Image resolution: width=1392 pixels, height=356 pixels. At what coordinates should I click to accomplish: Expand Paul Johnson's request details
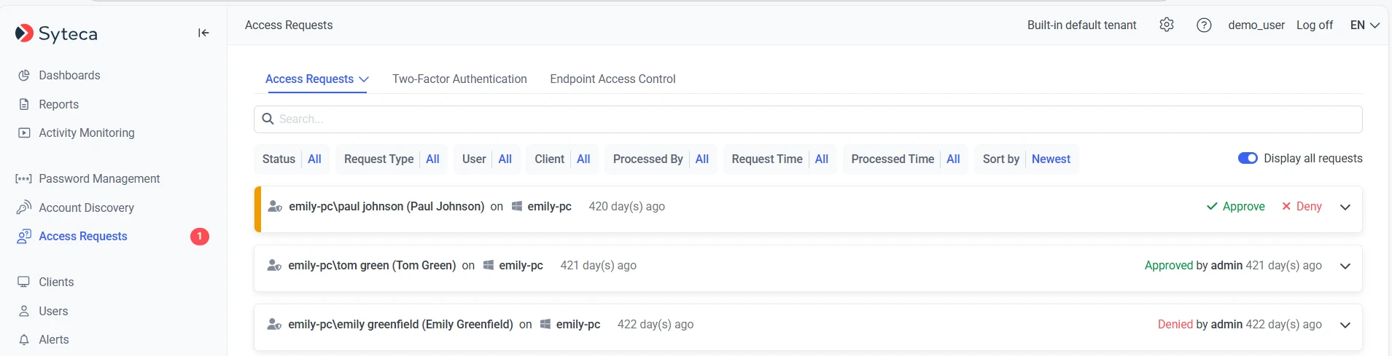tap(1345, 207)
